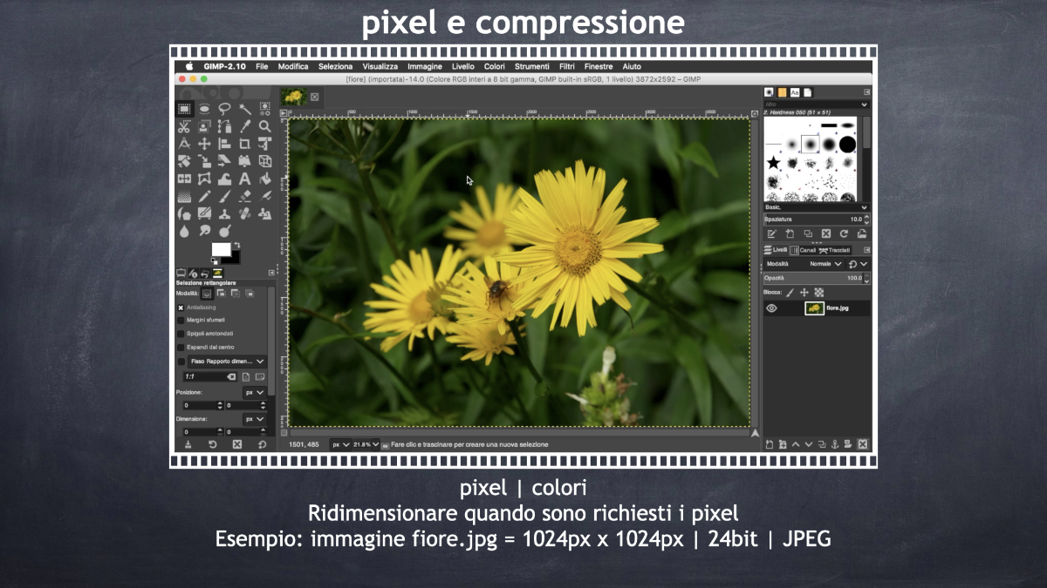Select the Free Select lasso tool
Screen dimensions: 1047x588
pos(224,109)
